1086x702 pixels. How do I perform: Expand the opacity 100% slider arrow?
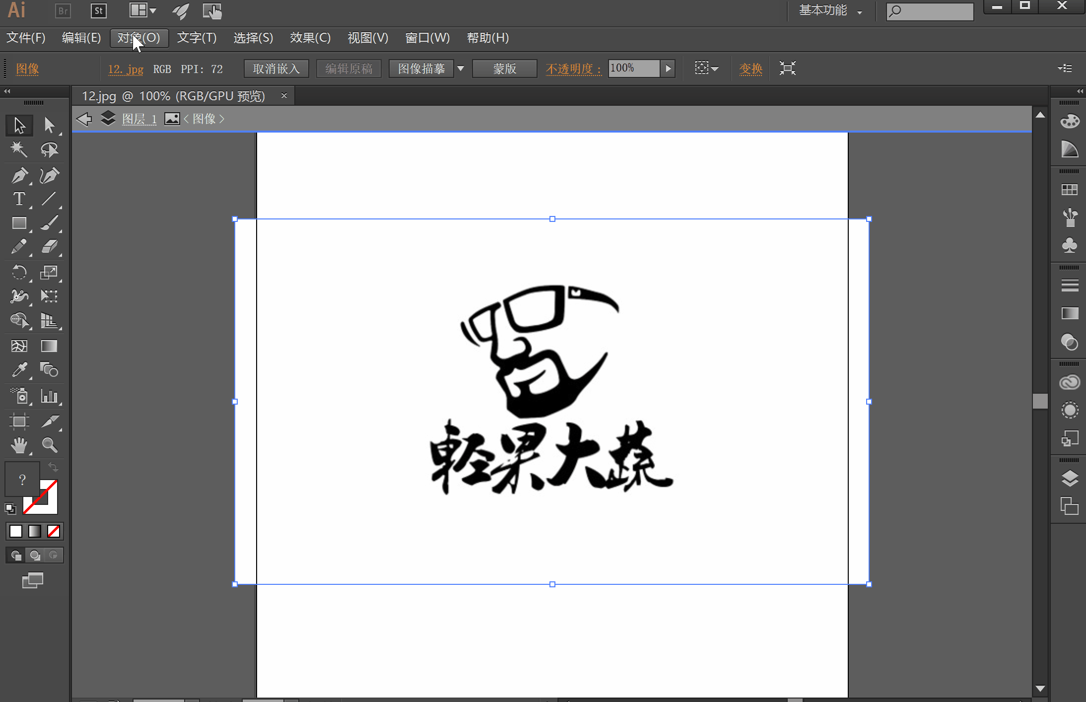pos(668,69)
